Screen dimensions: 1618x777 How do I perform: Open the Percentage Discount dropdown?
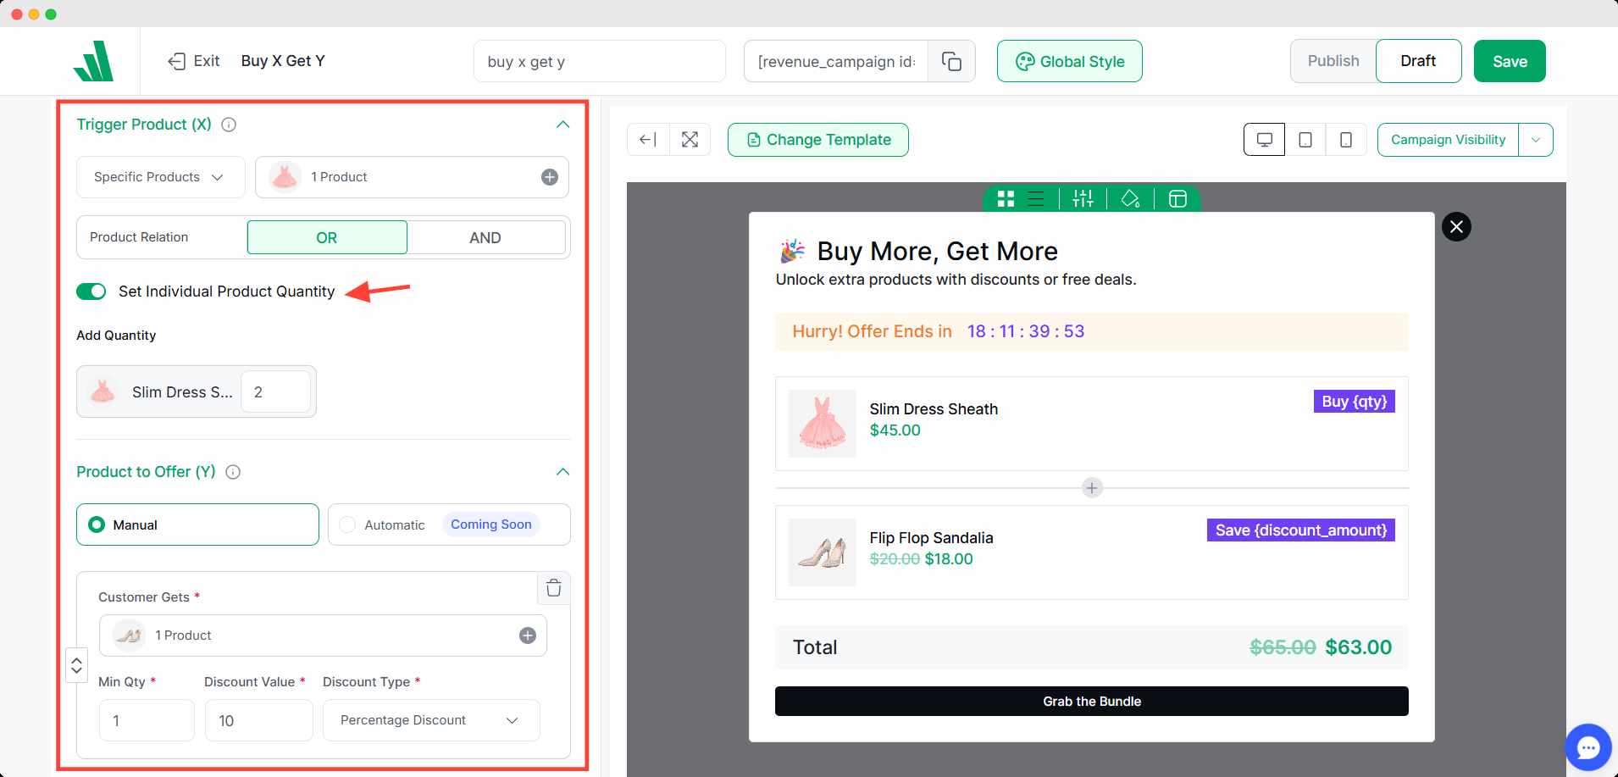pyautogui.click(x=430, y=720)
